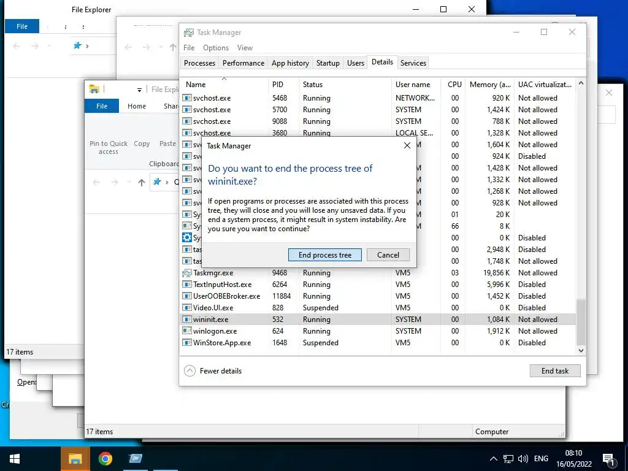Select the 1,084 K memory cell
Viewport: 628px width, 471px height.
pyautogui.click(x=498, y=319)
